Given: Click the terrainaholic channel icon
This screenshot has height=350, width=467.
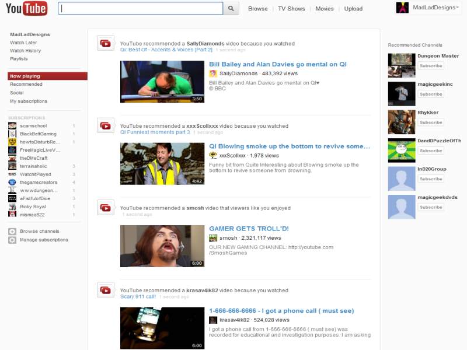Looking at the screenshot, I should tap(12, 166).
